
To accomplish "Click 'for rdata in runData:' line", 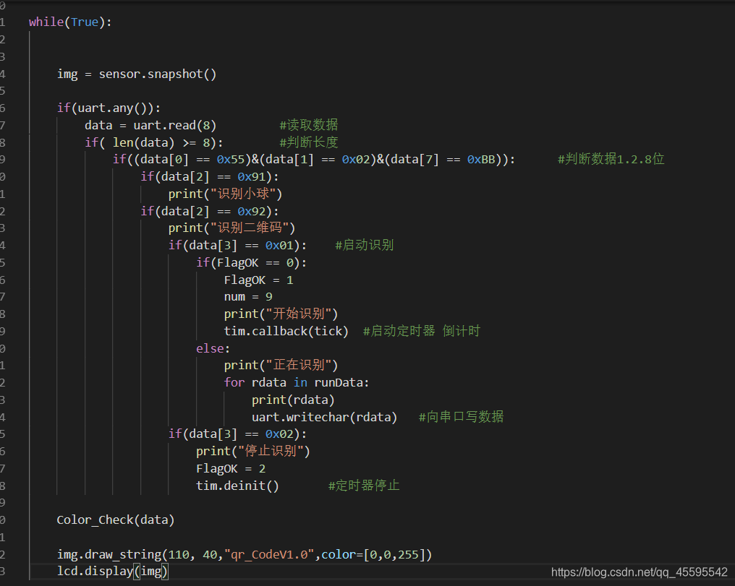I will tap(297, 383).
